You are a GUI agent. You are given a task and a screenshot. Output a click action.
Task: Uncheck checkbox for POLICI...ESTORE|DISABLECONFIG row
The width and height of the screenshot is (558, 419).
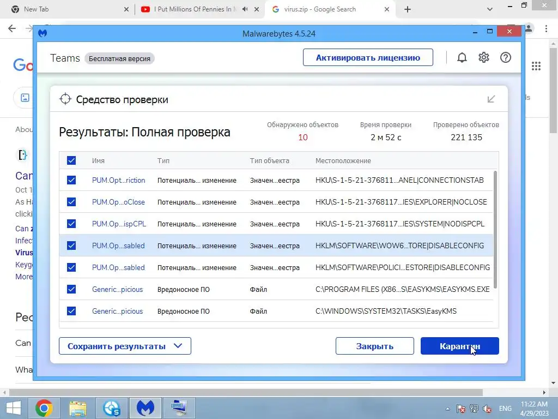(71, 267)
